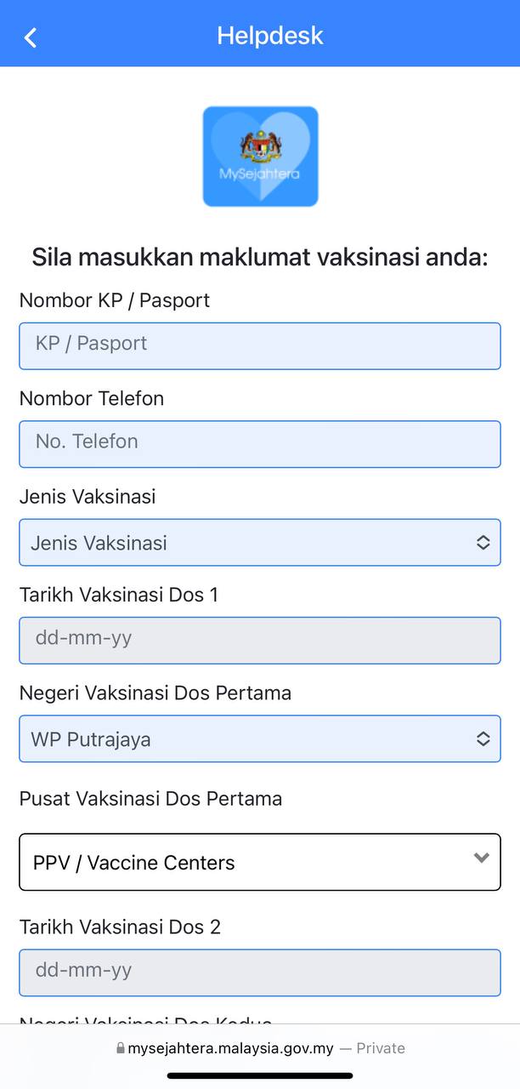Tap the PPV / Vaccine Centers chevron
This screenshot has width=520, height=1089.
coord(481,858)
